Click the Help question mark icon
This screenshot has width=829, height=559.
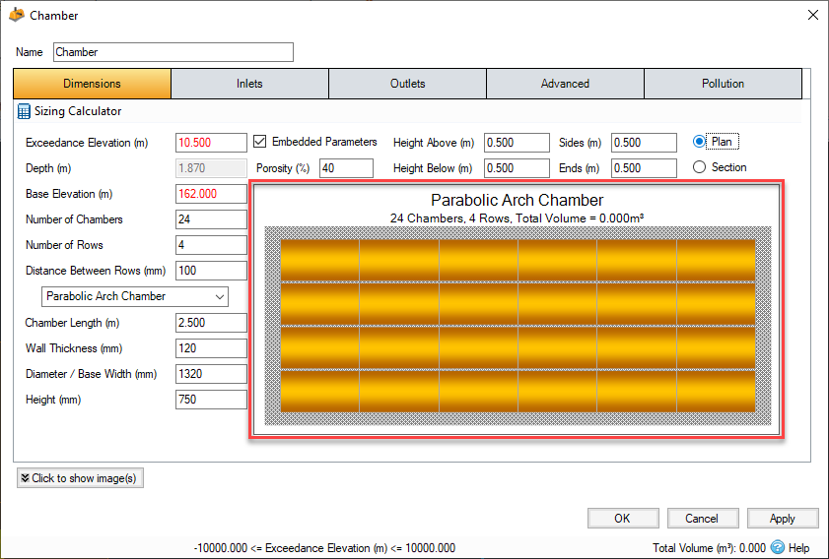coord(777,547)
